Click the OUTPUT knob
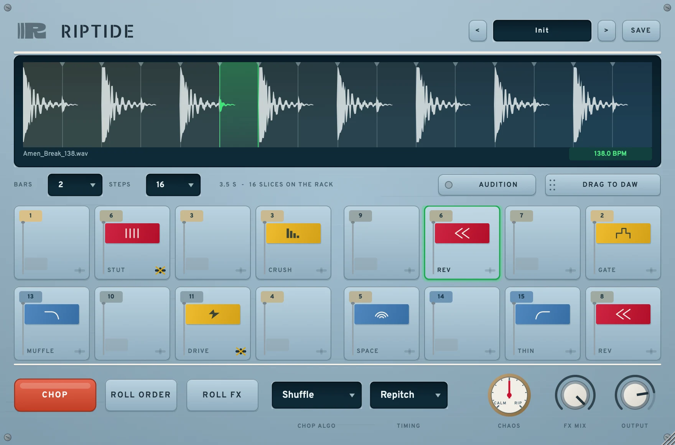 [x=635, y=396]
